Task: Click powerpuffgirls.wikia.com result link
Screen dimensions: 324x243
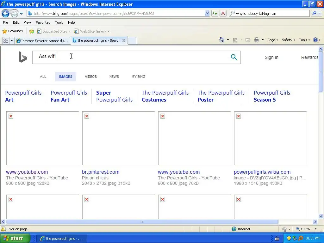Action: click(262, 172)
